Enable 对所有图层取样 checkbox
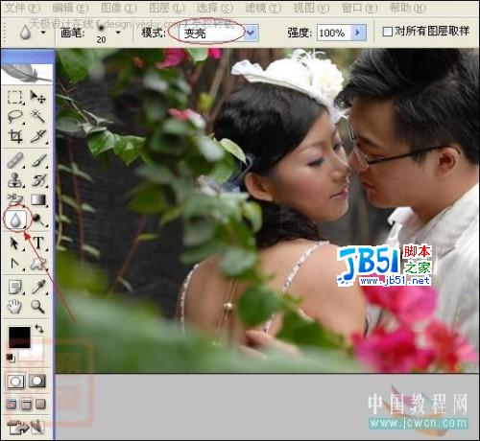Viewport: 480px width, 441px height. pos(388,32)
